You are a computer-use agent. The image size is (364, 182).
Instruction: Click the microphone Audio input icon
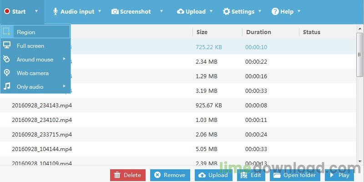click(x=56, y=12)
